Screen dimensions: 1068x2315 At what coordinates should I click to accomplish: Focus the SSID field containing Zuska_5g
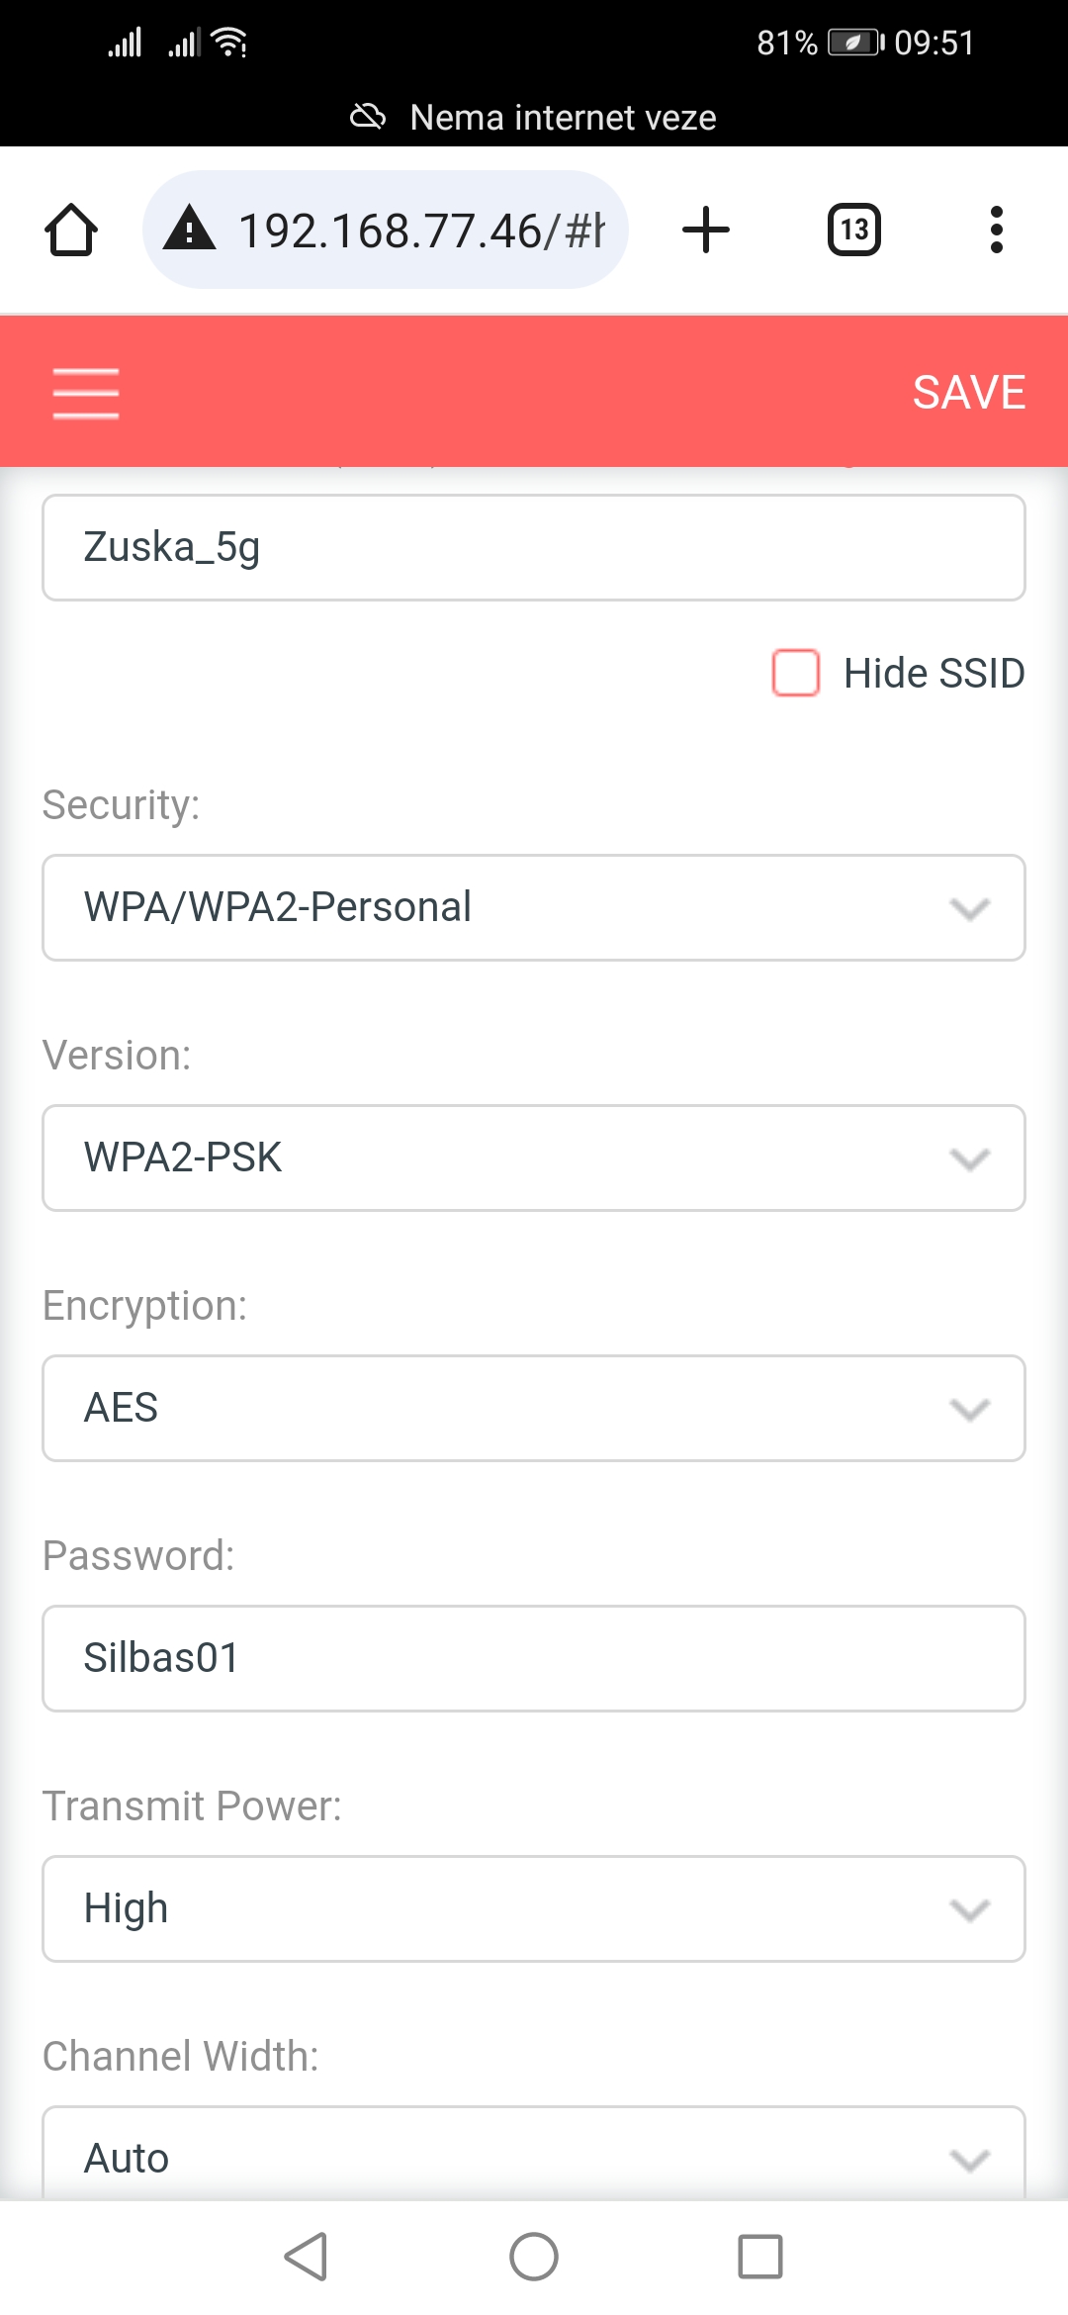pos(534,547)
